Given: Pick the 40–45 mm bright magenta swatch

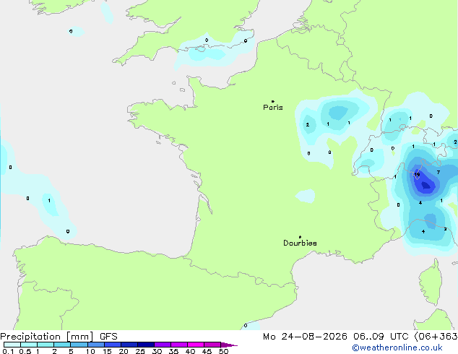Looking at the screenshot, I should [196, 345].
